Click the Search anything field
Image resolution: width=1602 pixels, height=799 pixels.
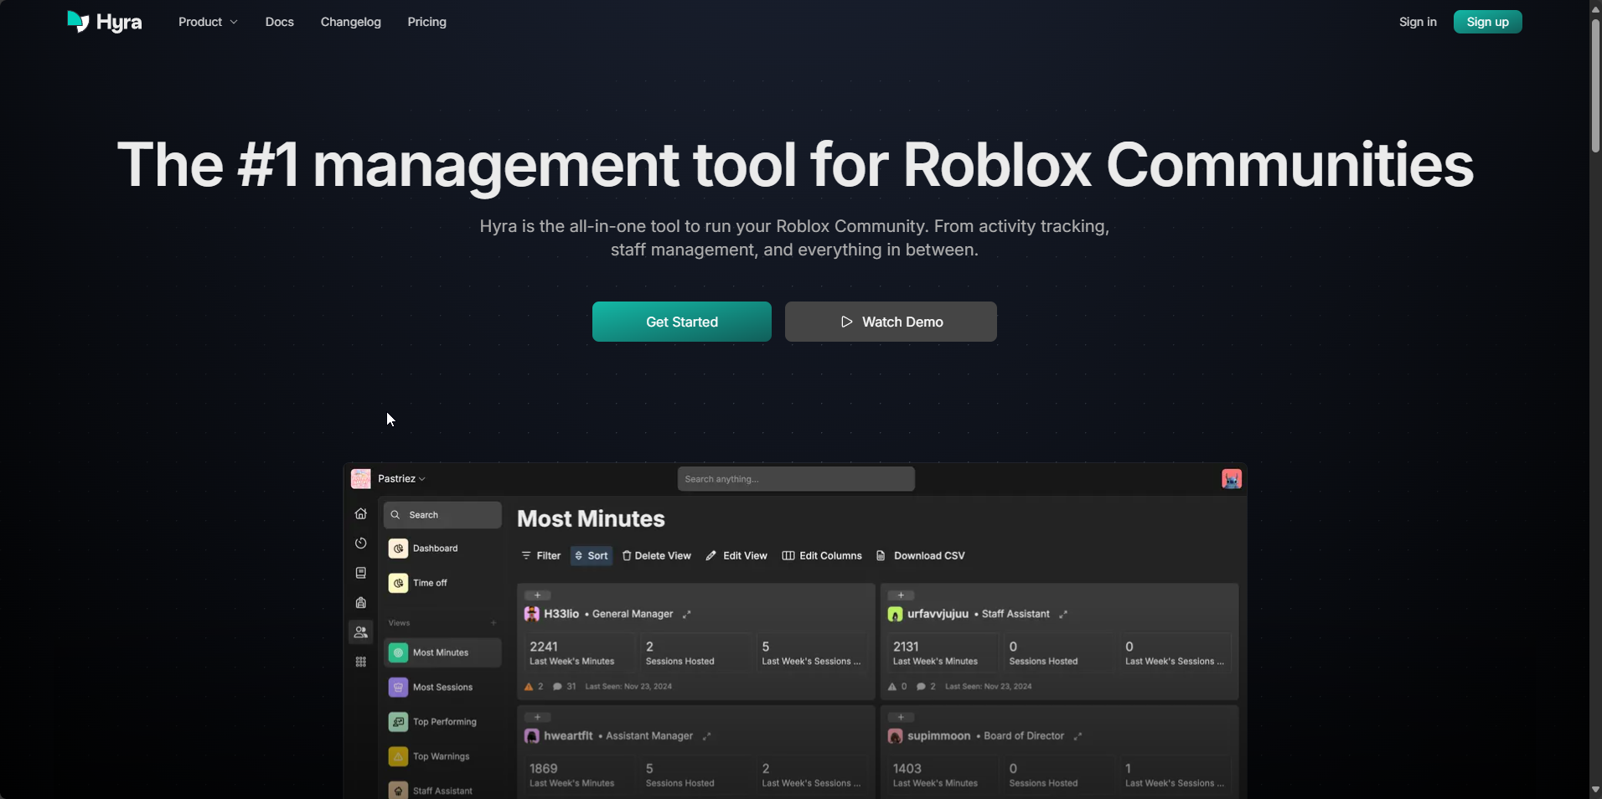click(796, 479)
